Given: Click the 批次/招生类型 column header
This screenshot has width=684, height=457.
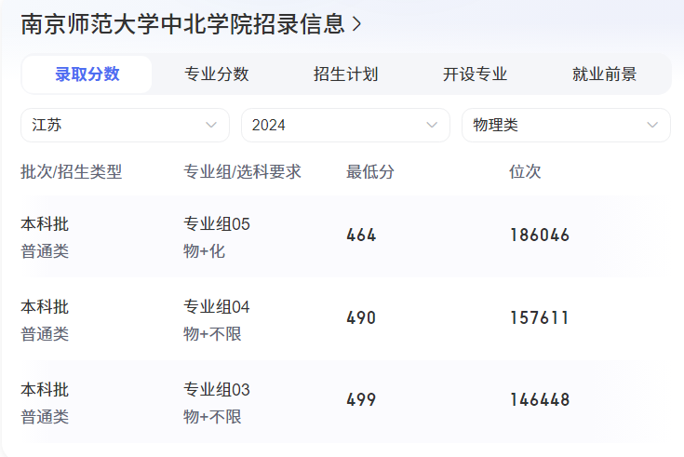Looking at the screenshot, I should coord(71,171).
